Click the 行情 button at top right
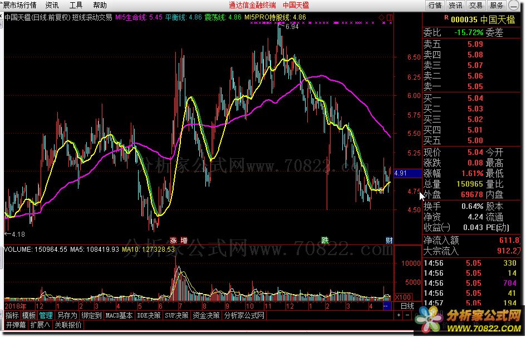Screen dimensions: 526x337 coord(435,6)
